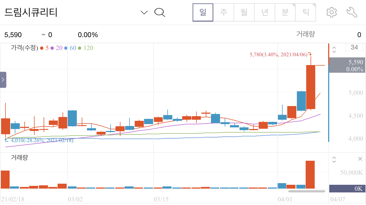366x205 pixels.
Task: Open chart settings gear icon
Action: tap(331, 12)
